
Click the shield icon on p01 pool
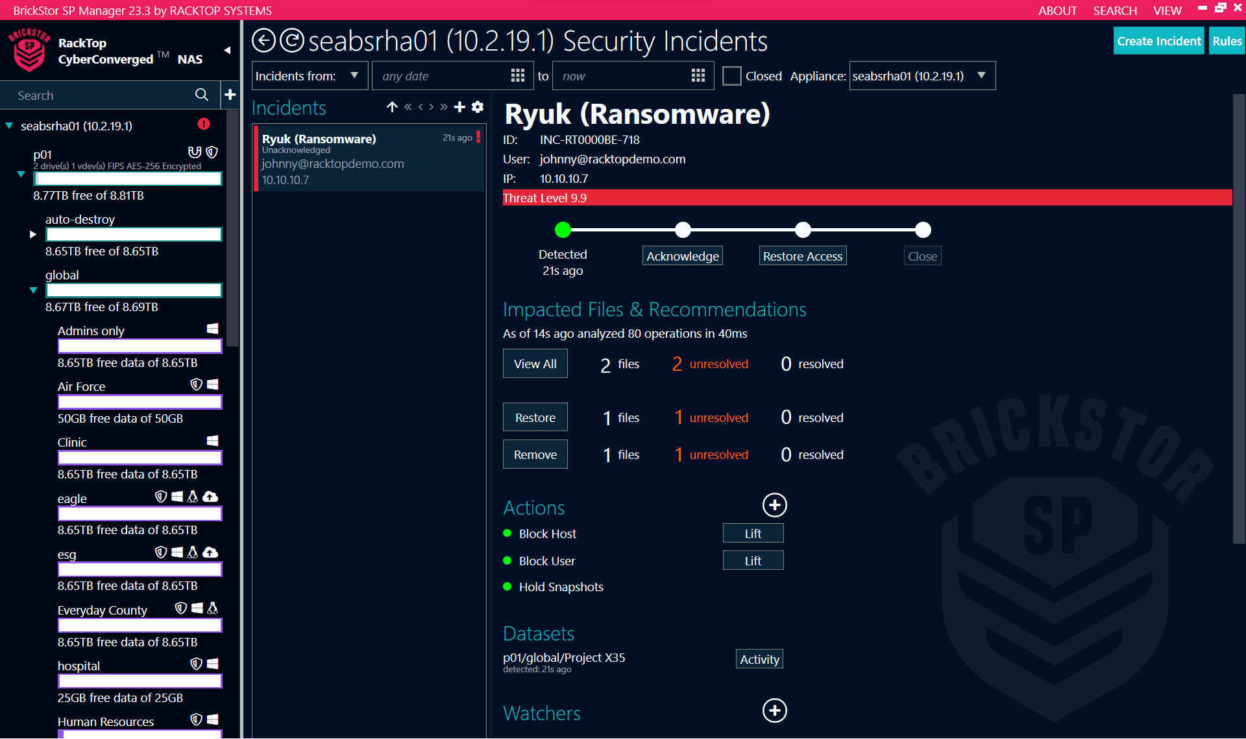pyautogui.click(x=212, y=152)
